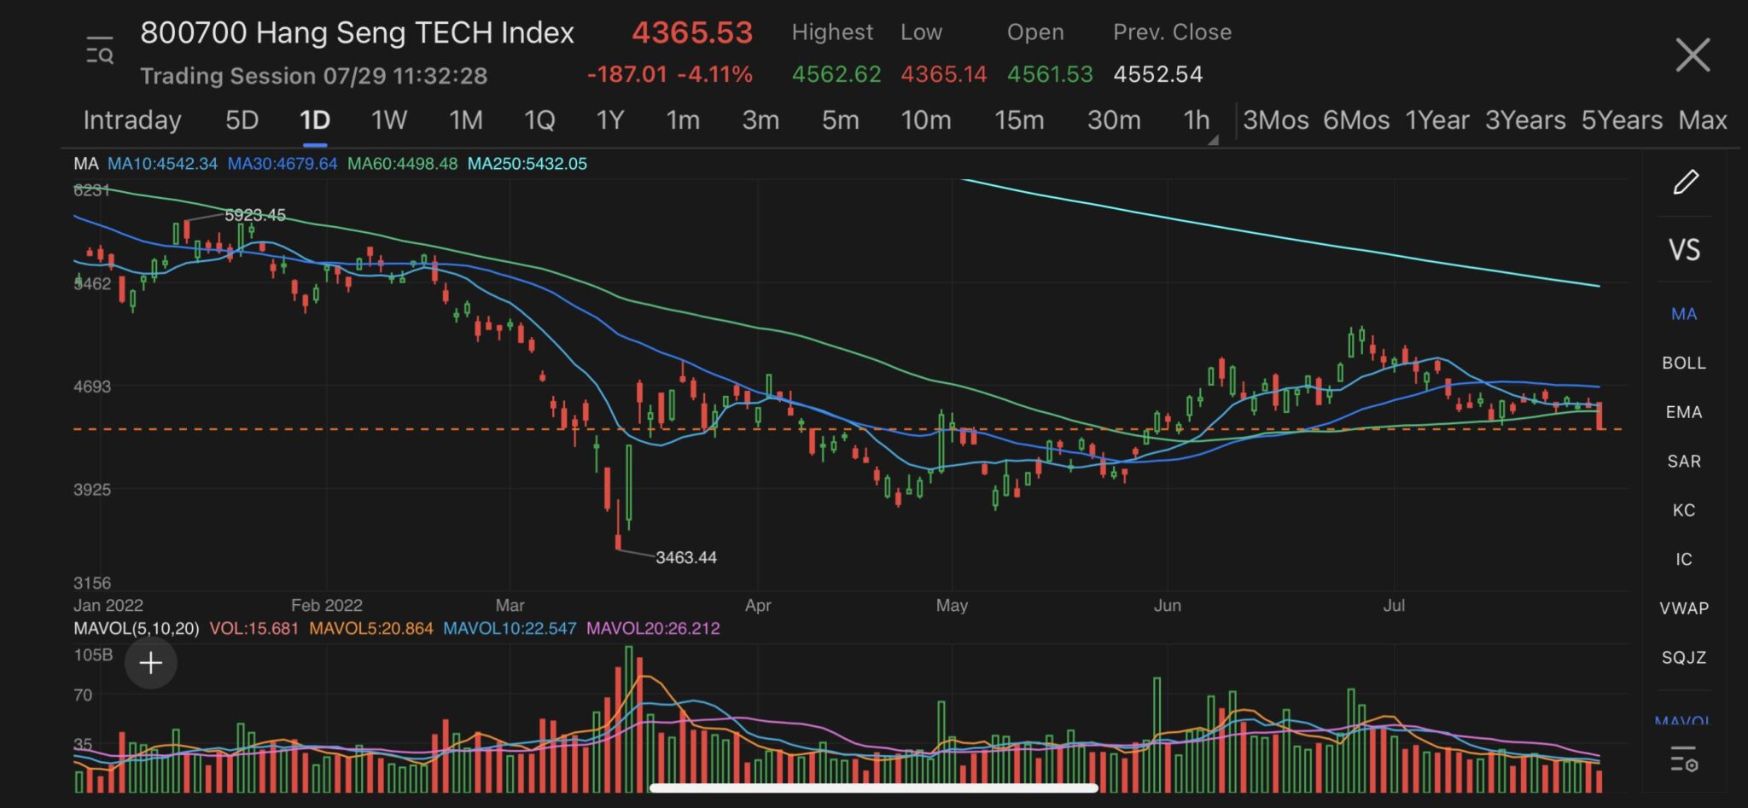This screenshot has width=1748, height=808.
Task: Click the 3463.44 low price marker
Action: click(x=686, y=558)
